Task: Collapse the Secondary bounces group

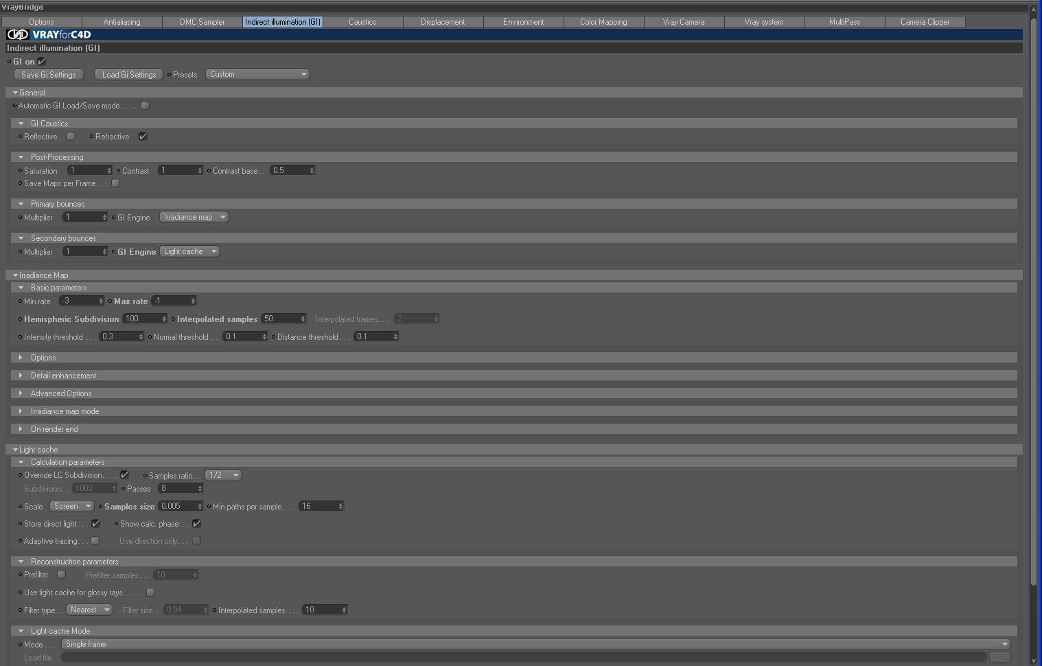Action: click(x=21, y=238)
